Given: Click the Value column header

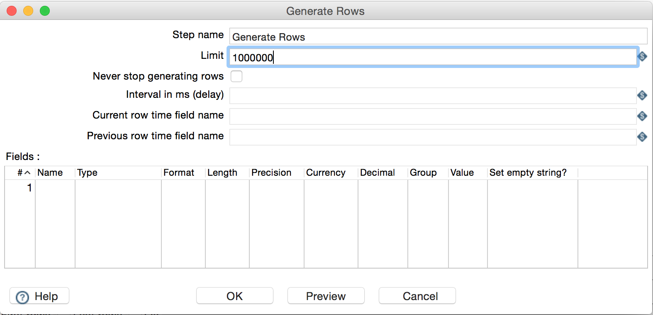Looking at the screenshot, I should [x=468, y=173].
